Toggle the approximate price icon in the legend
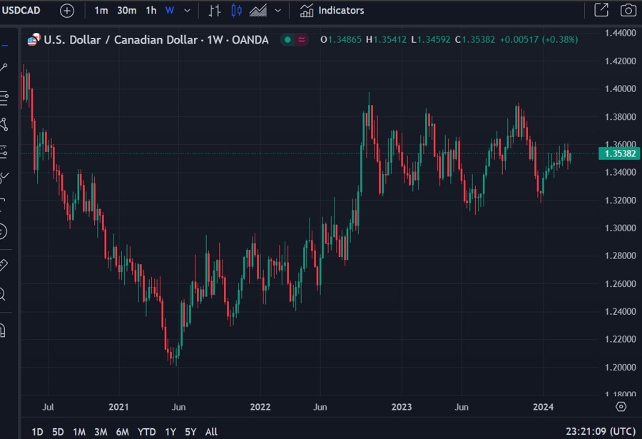Viewport: 642px width, 439px height. click(302, 41)
